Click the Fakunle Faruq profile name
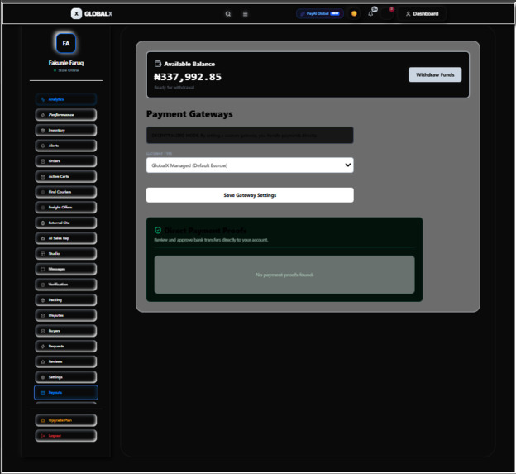The height and width of the screenshot is (474, 516). [66, 63]
